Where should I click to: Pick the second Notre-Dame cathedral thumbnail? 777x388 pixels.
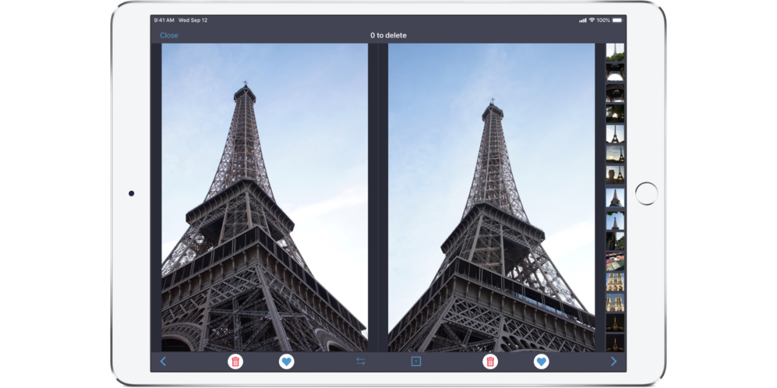coord(615,303)
